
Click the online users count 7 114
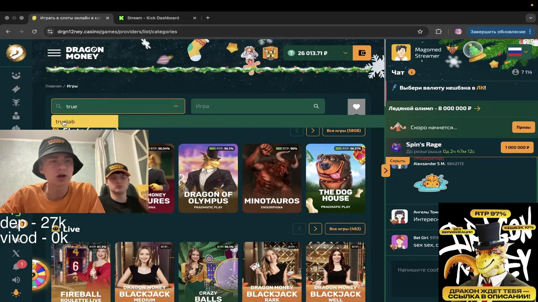[522, 72]
